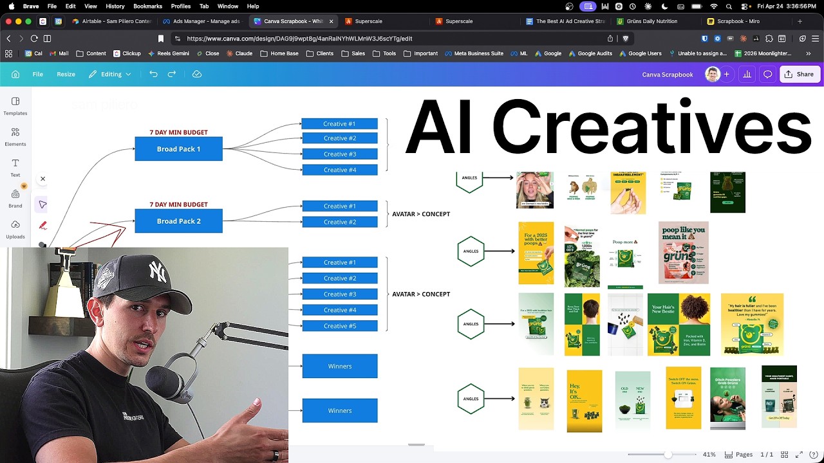
Task: Check cloud save status icon
Action: coord(197,75)
